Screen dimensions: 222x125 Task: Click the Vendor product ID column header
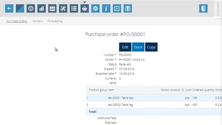tap(172, 90)
